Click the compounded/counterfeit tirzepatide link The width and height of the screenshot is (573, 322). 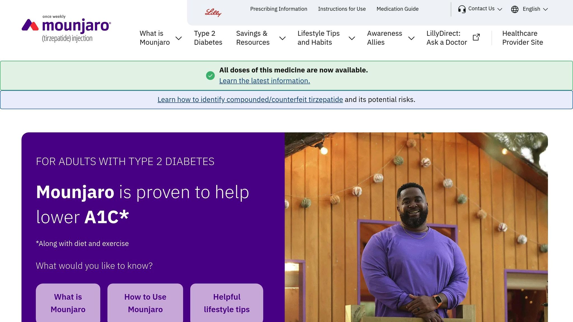pyautogui.click(x=250, y=100)
